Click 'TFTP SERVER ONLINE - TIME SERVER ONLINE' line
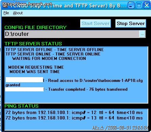Image resolution: width=151 pixels, height=132 pixels. point(53,54)
